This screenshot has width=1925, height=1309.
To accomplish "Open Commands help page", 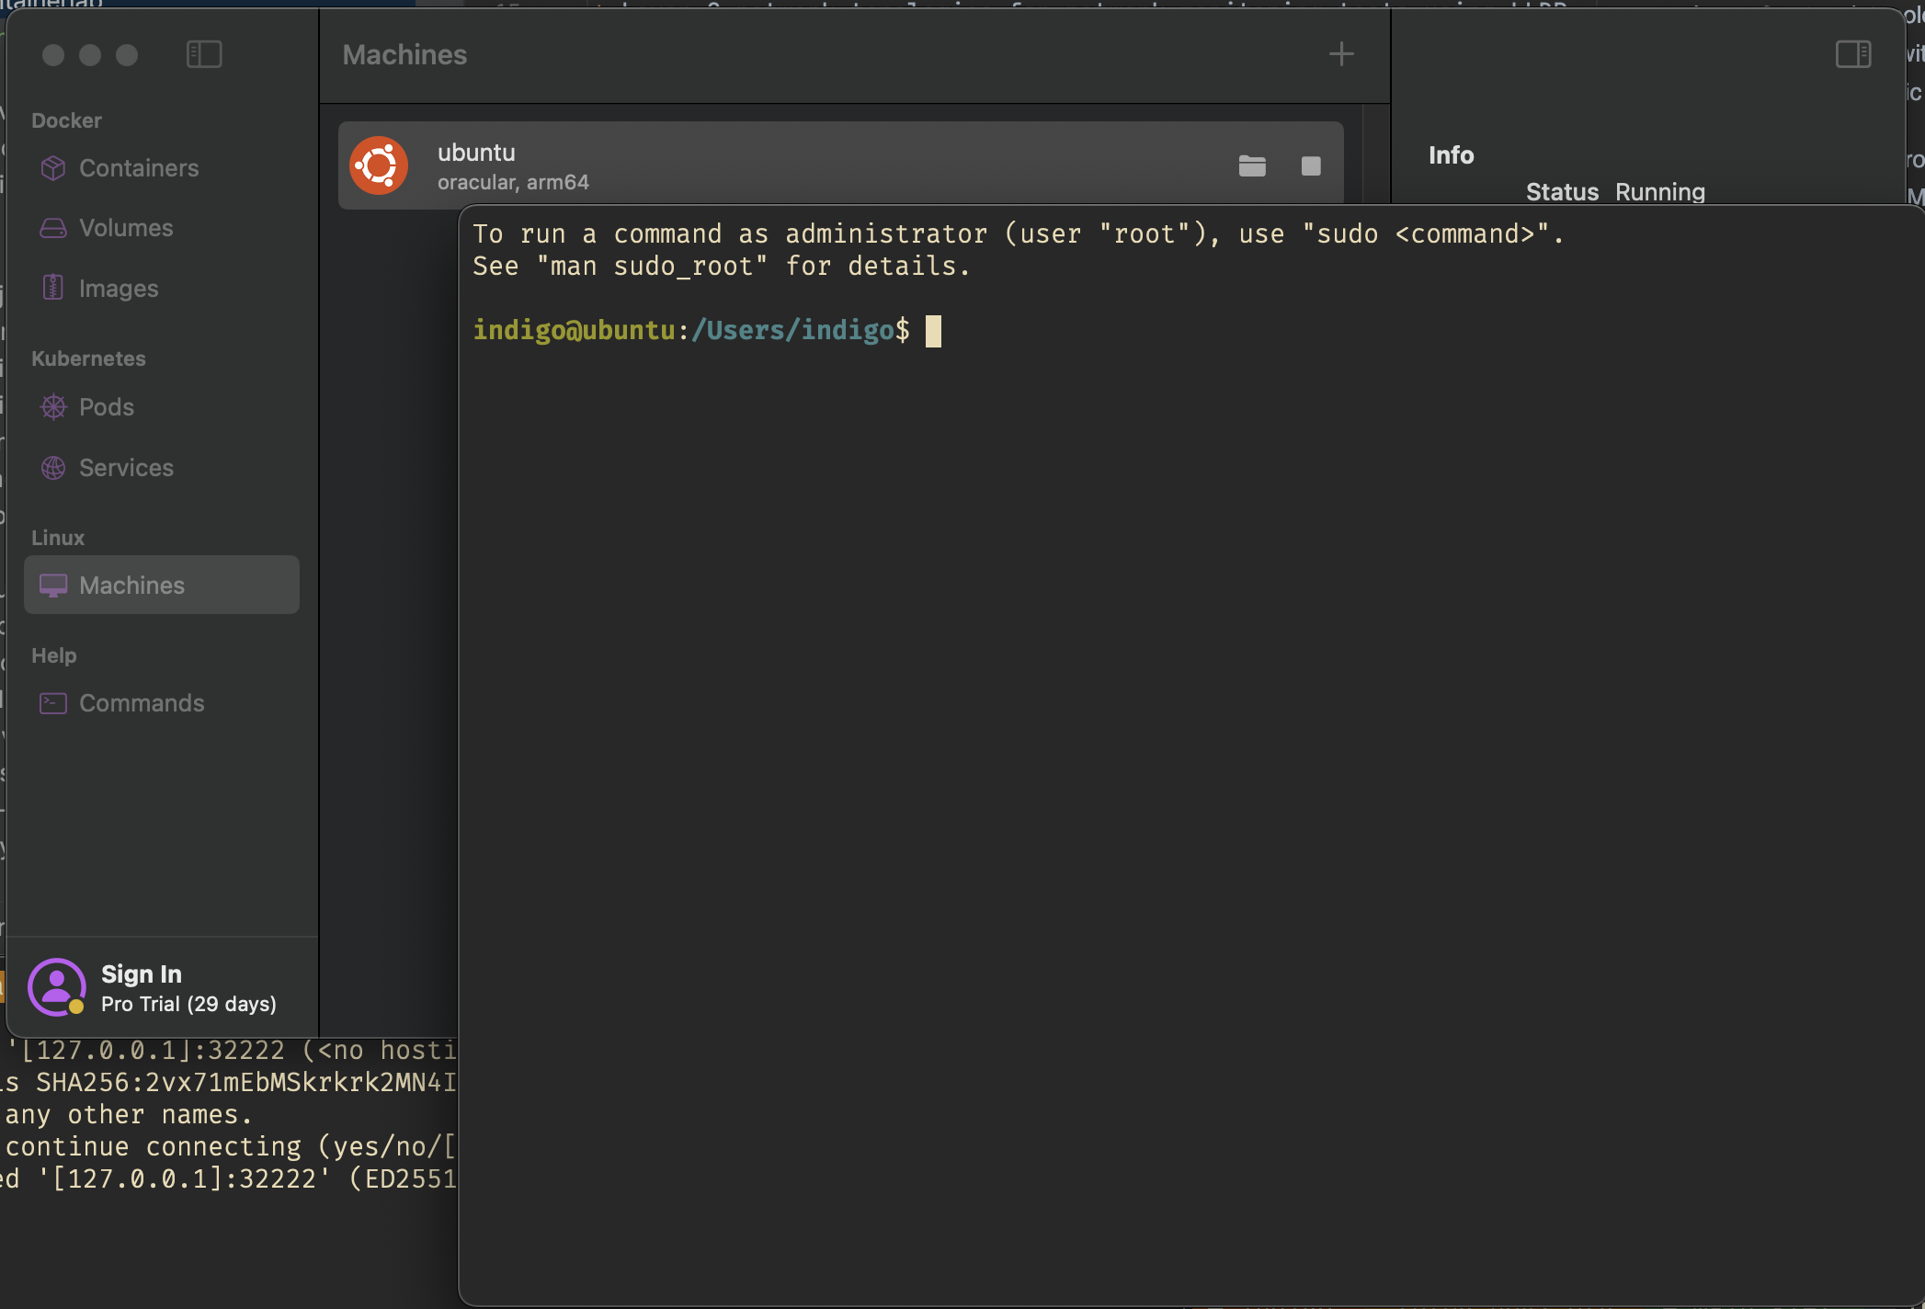I will [142, 703].
